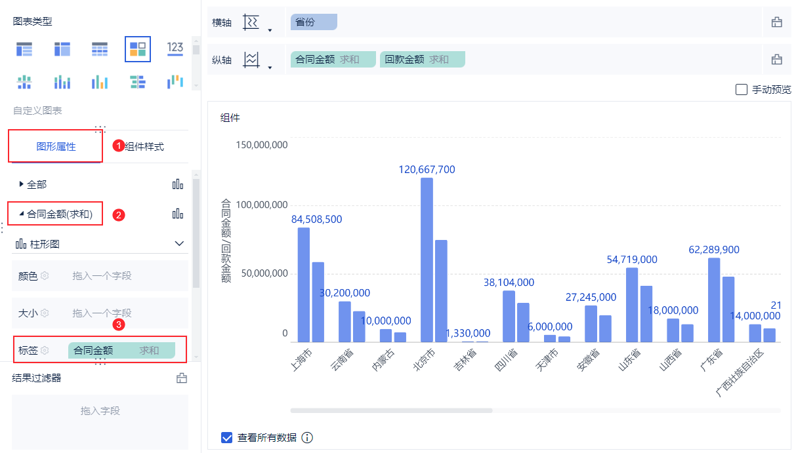The width and height of the screenshot is (796, 453).
Task: Select the cross table chart type
Action: pyautogui.click(x=62, y=49)
